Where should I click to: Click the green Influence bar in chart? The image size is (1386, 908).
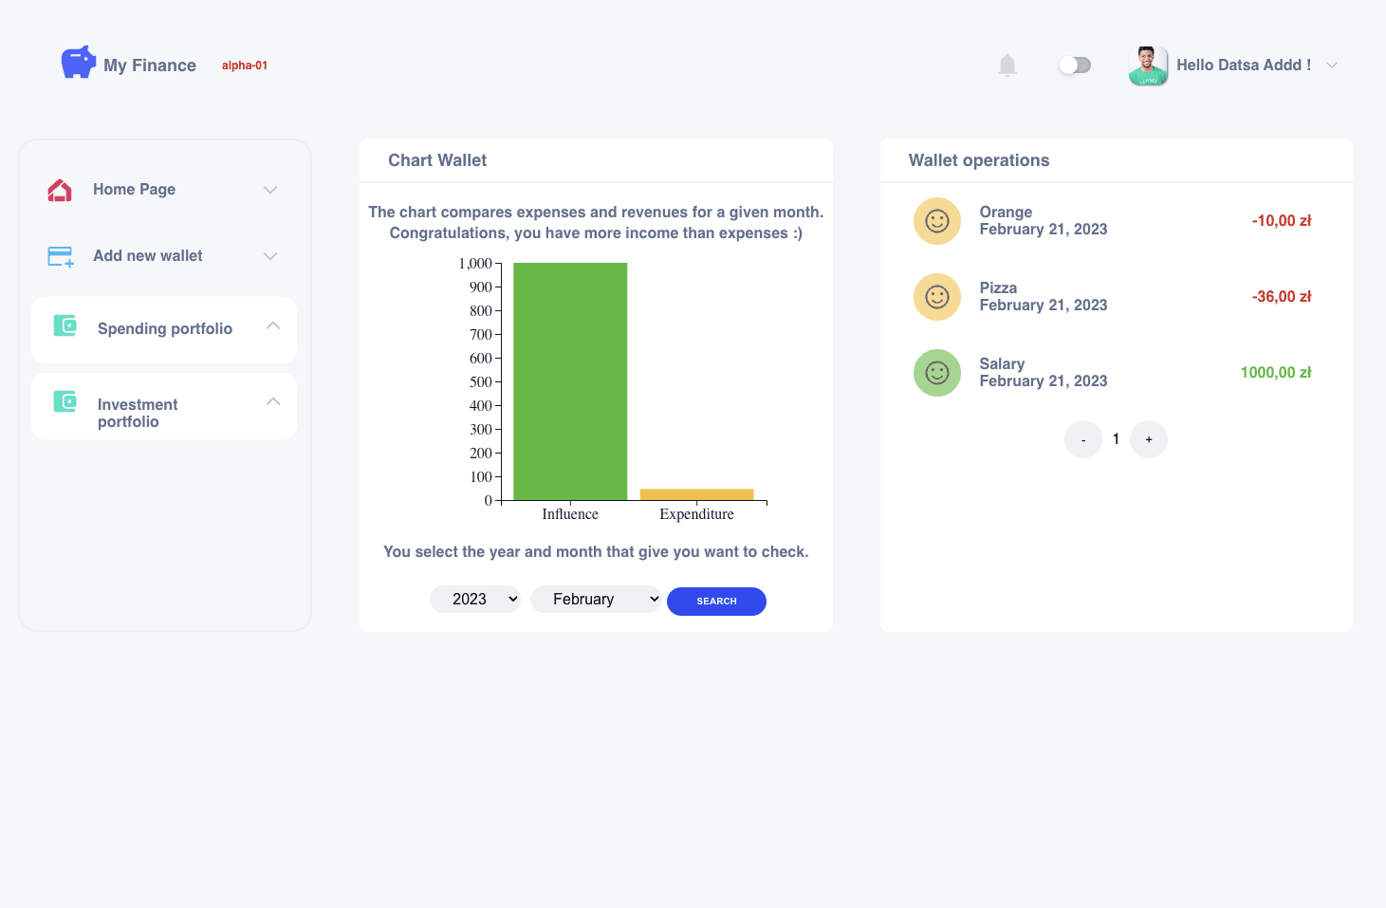(x=570, y=381)
